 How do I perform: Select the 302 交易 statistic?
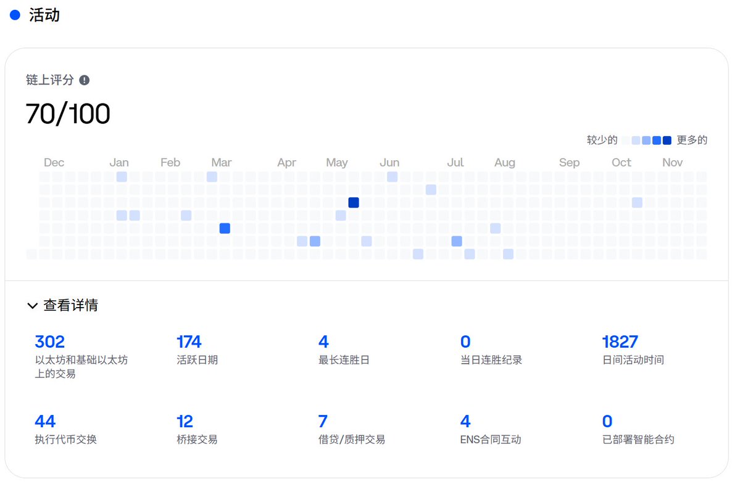coord(49,342)
